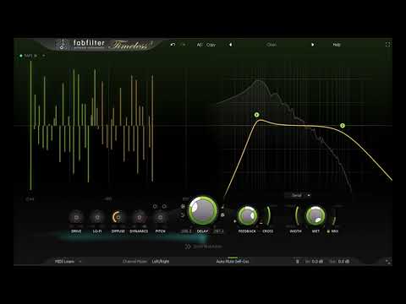The image size is (406, 304).
Task: Undo the last change
Action: point(173,45)
